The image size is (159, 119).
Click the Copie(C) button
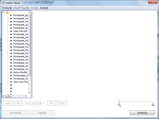click(x=42, y=113)
